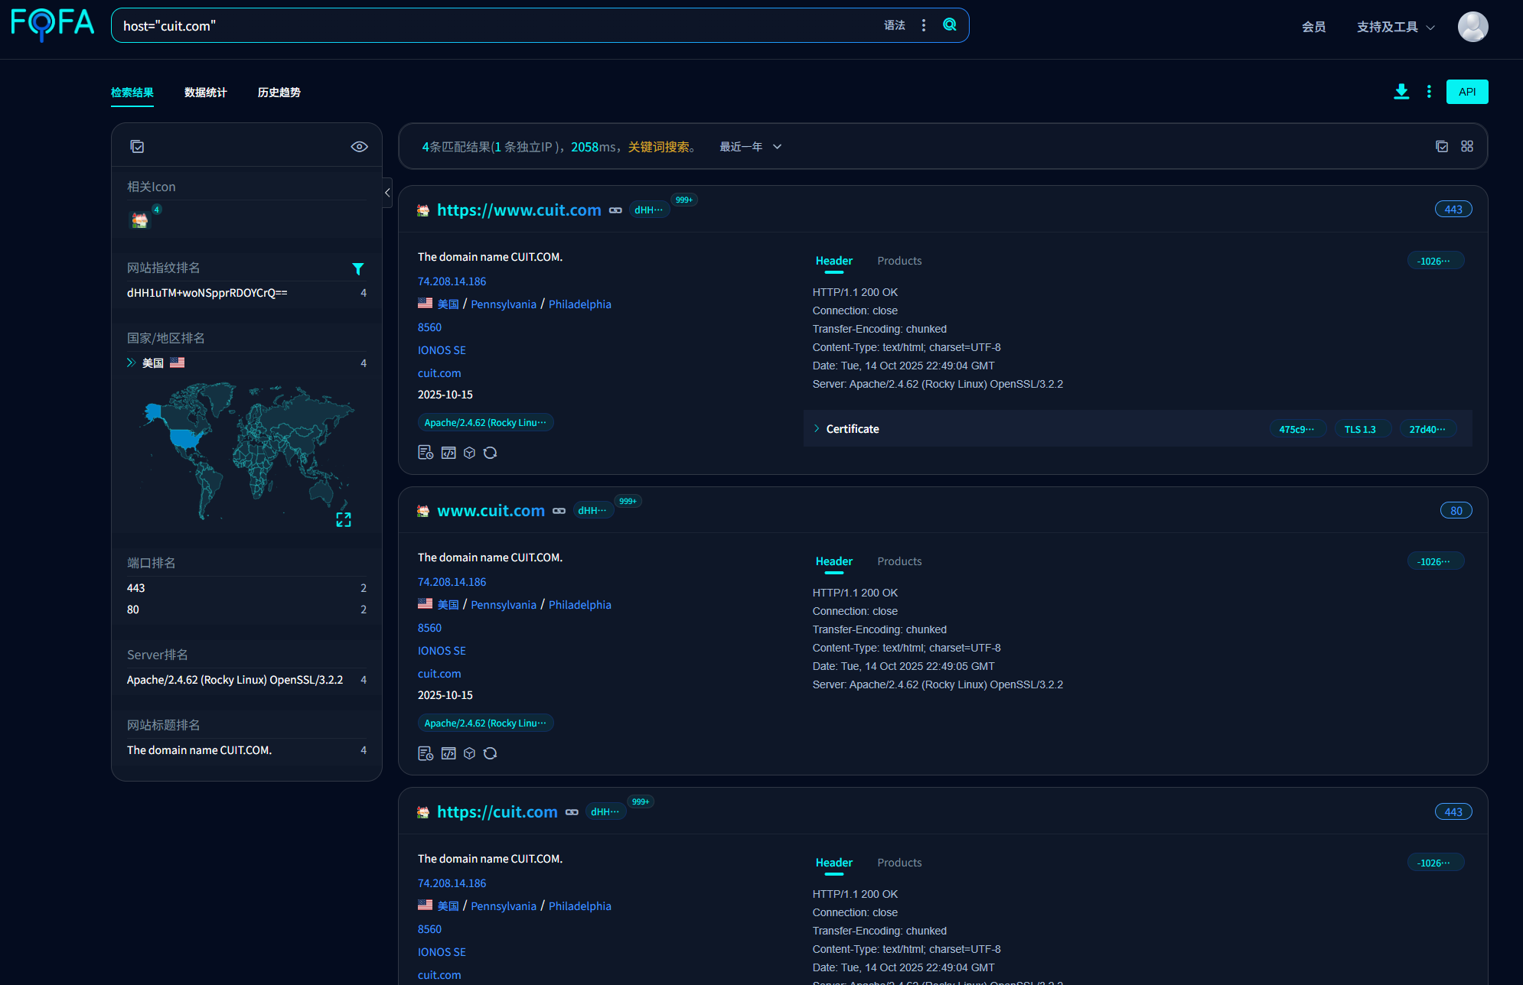Open the 支持及工具 dropdown menu
The height and width of the screenshot is (985, 1523).
pyautogui.click(x=1396, y=27)
